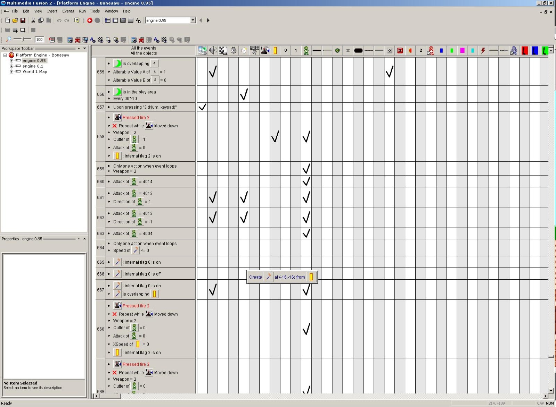
Task: Open the Insert menu
Action: click(x=52, y=11)
